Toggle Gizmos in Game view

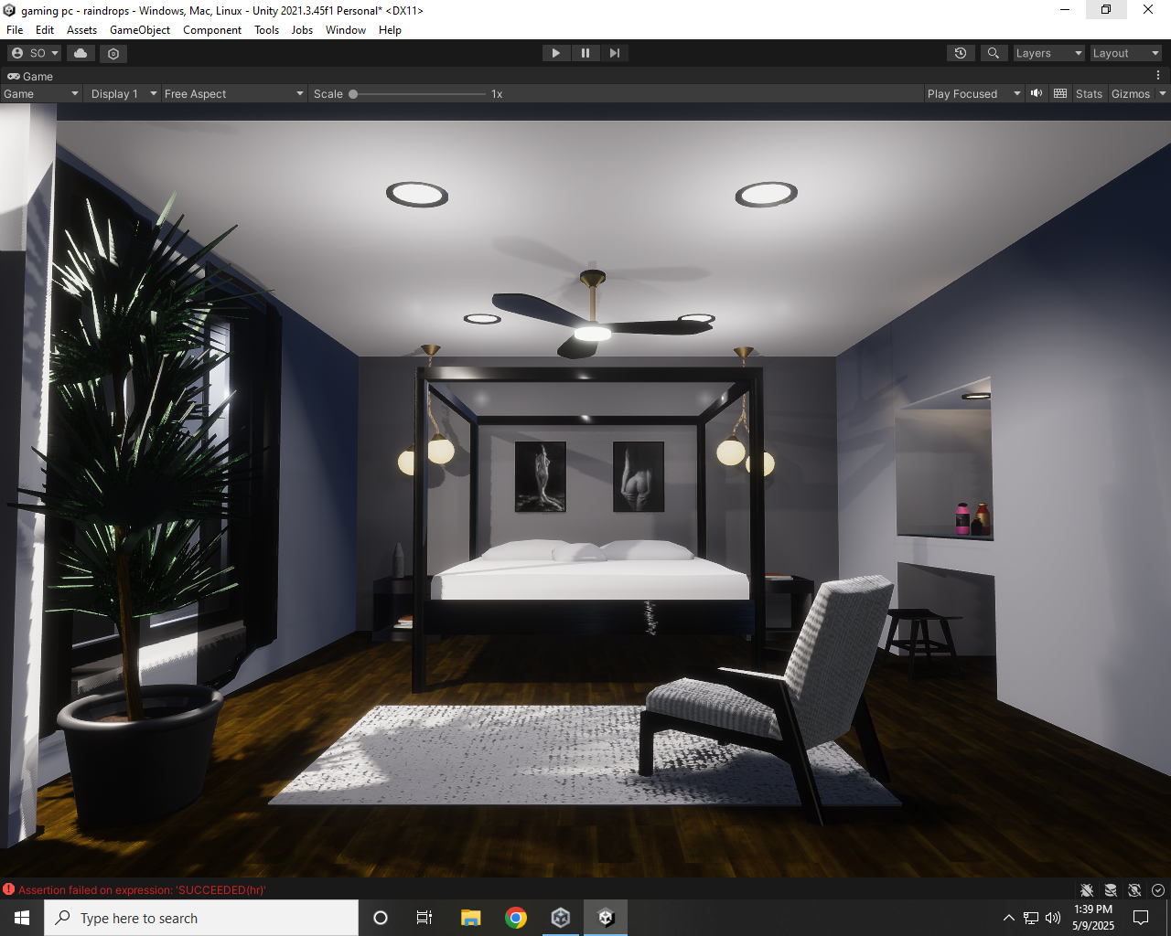[1131, 93]
